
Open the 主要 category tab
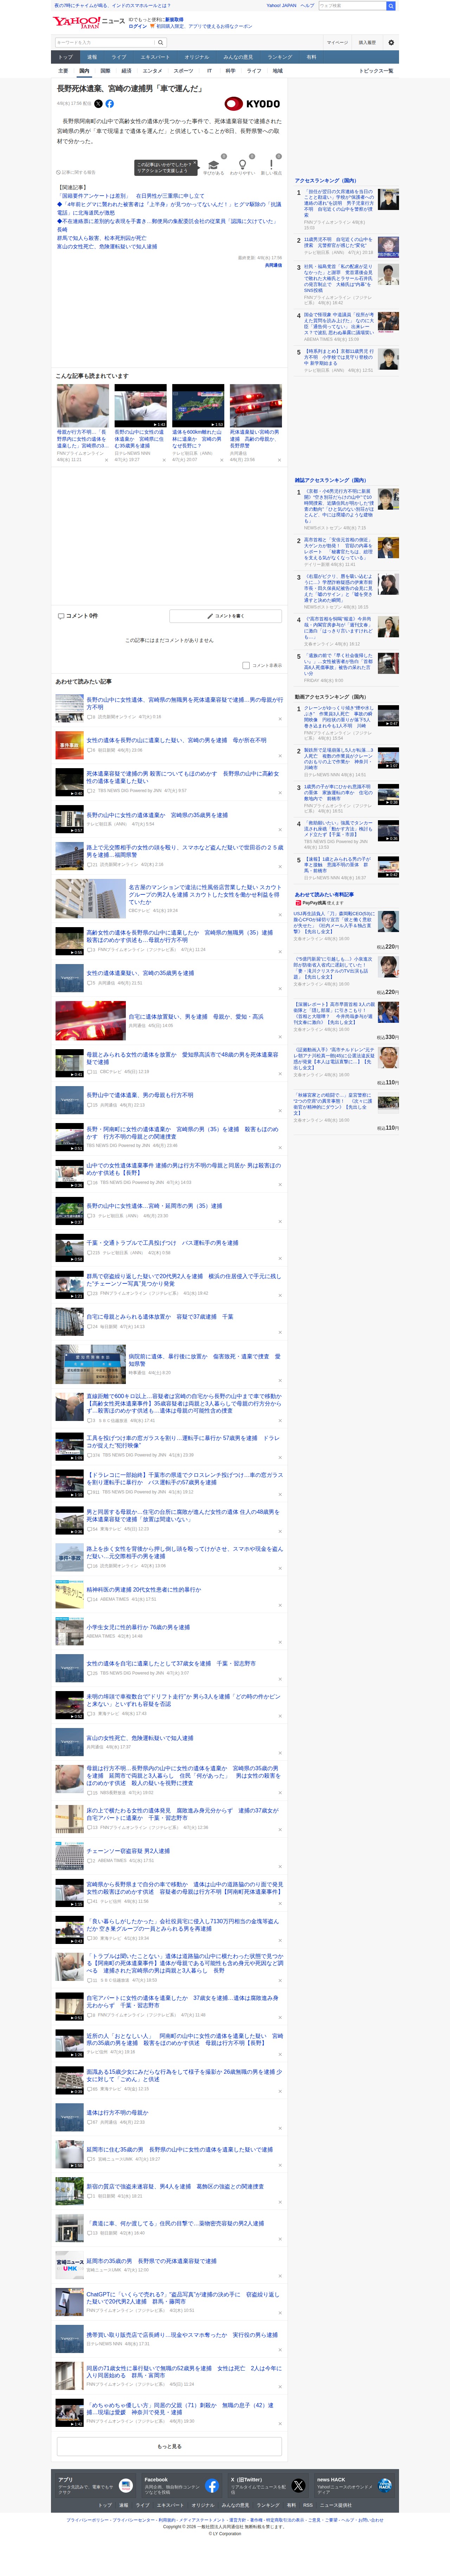[x=63, y=71]
